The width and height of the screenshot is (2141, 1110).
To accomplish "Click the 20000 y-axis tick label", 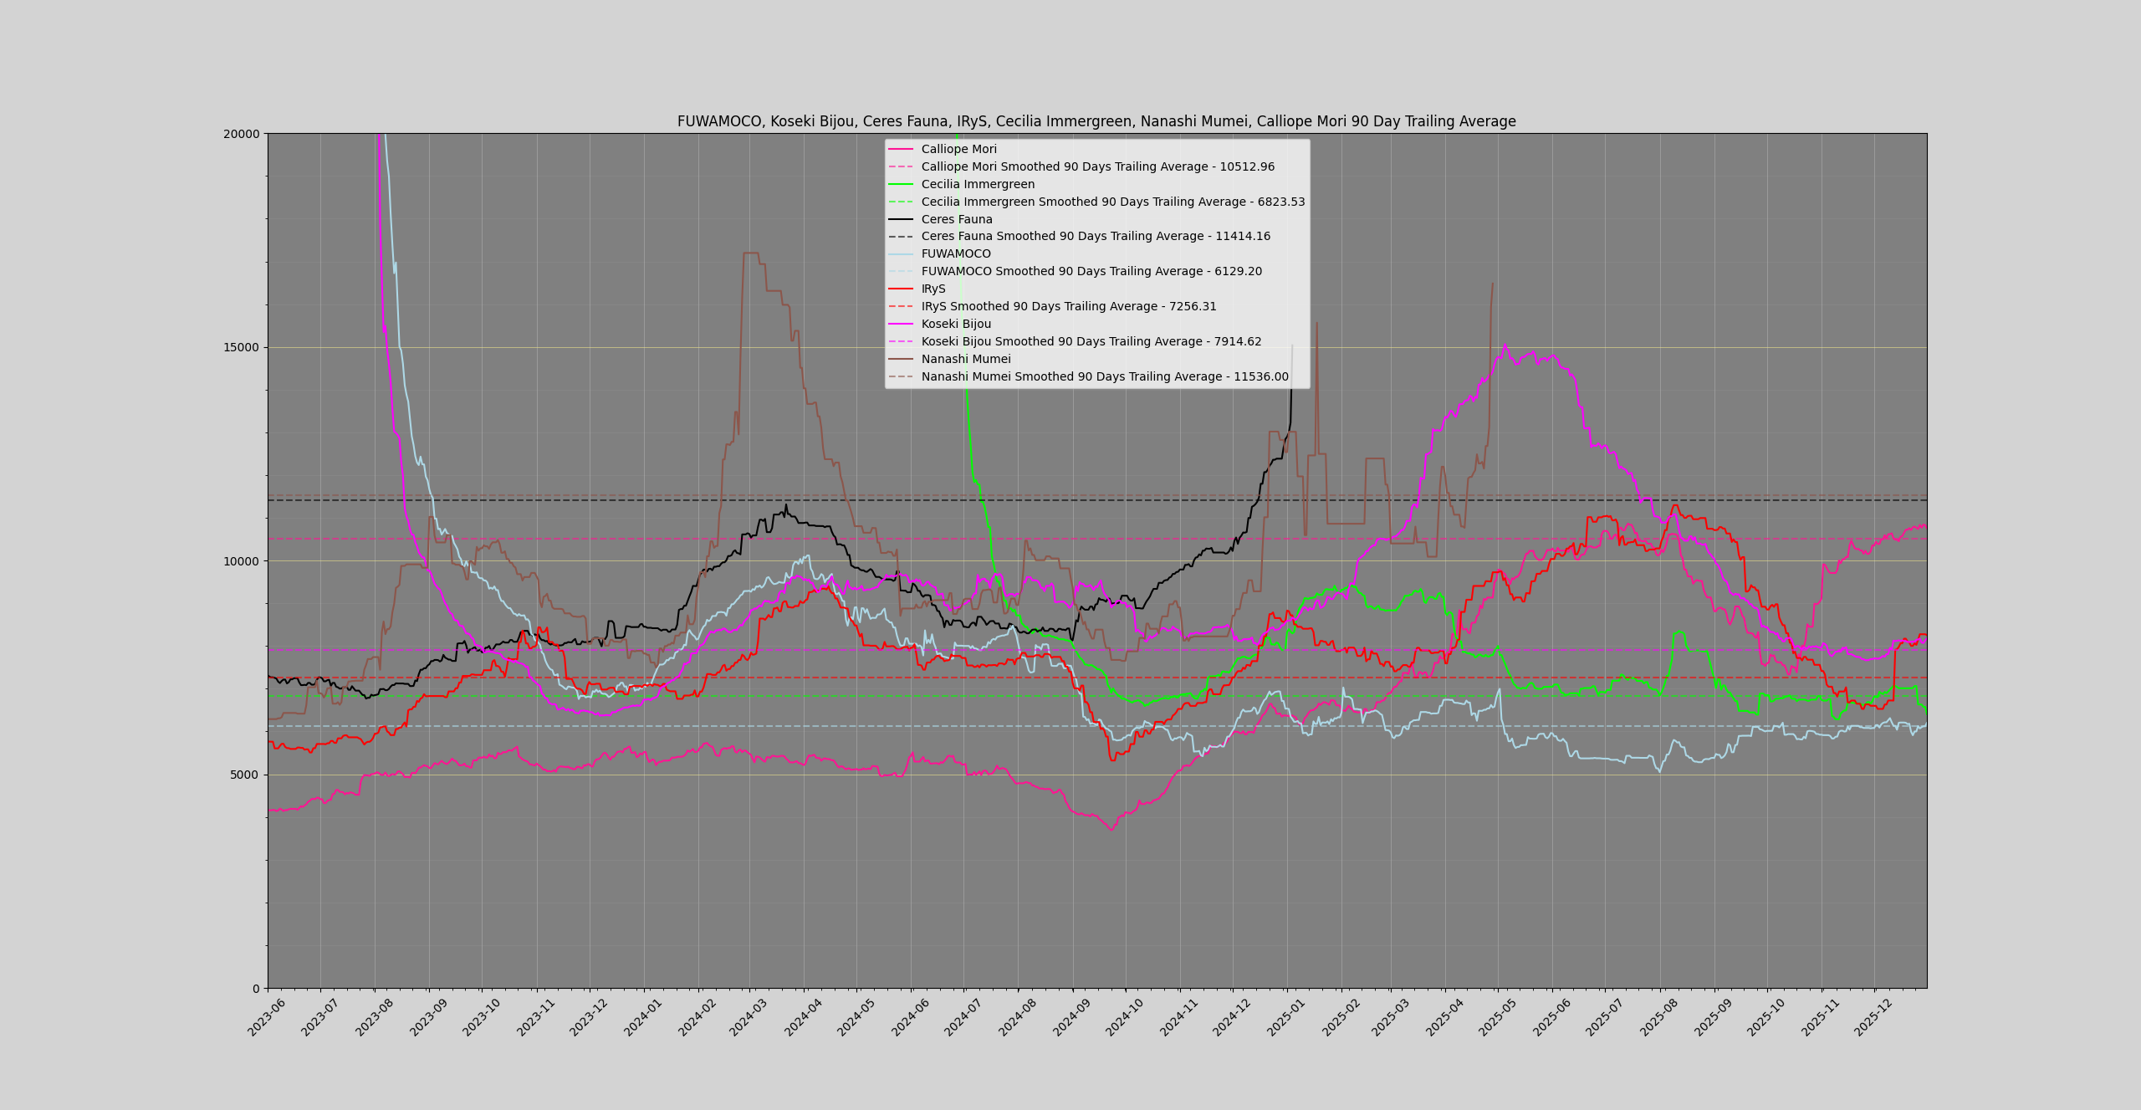I will (243, 134).
